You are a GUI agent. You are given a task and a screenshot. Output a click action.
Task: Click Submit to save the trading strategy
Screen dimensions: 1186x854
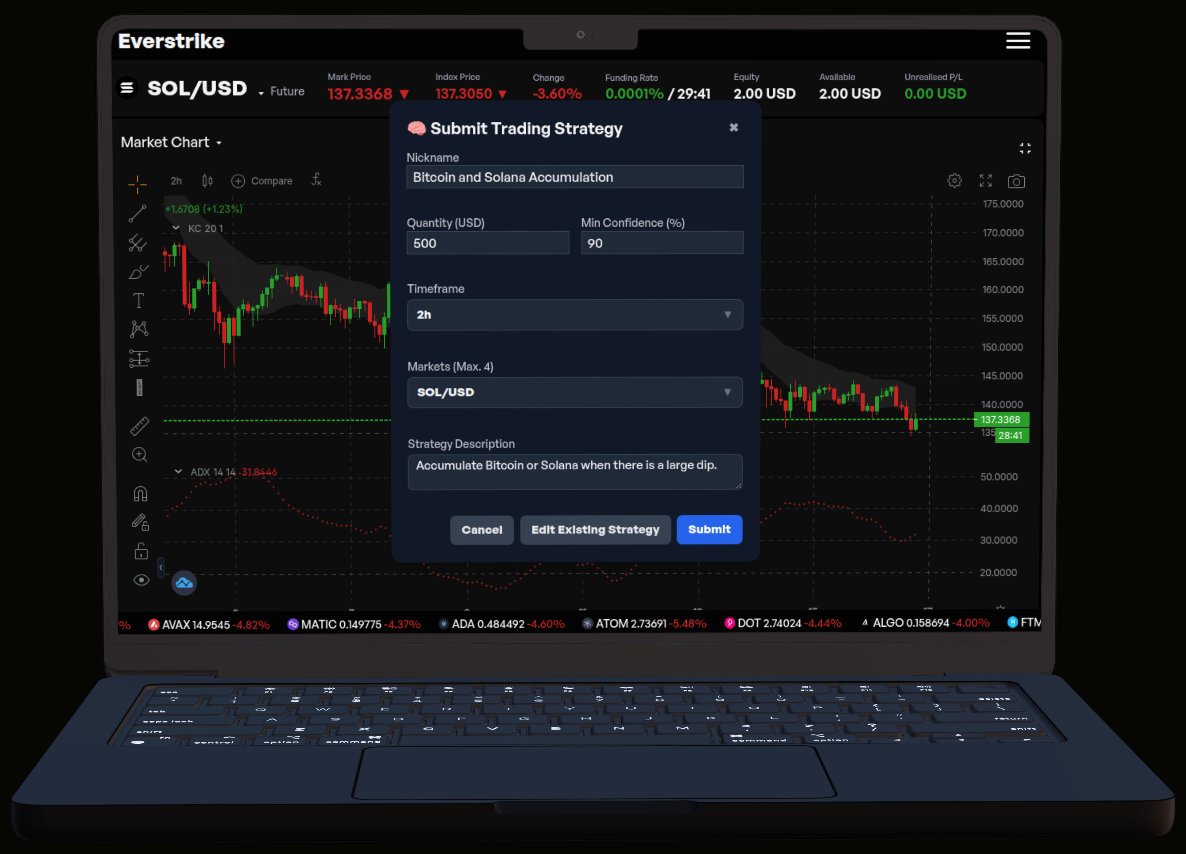pos(709,529)
